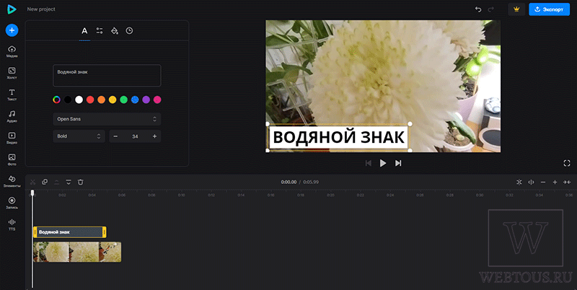Open the Запись recording panel

tap(12, 203)
